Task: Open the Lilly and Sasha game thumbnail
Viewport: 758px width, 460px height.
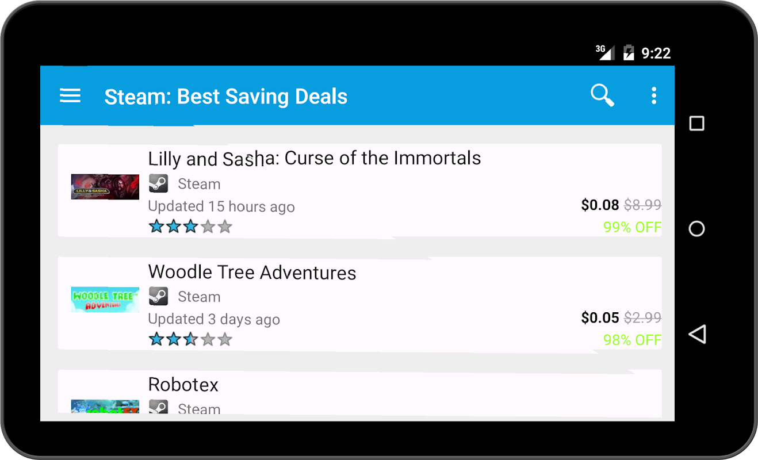Action: tap(105, 187)
